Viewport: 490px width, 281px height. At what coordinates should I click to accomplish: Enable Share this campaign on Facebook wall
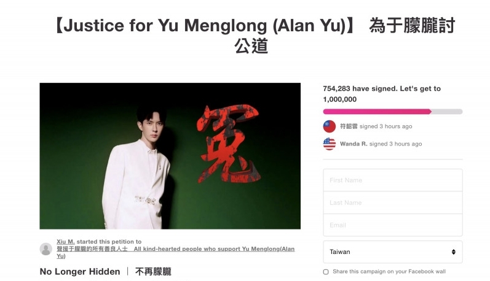(326, 272)
